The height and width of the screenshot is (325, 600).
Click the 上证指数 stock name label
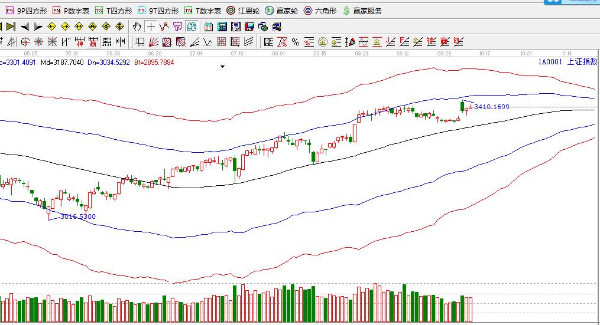[582, 61]
